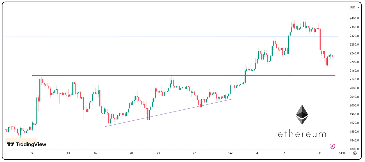This screenshot has width=365, height=162.
Task: Click the 2200.00 price axis label
Action: point(355,62)
